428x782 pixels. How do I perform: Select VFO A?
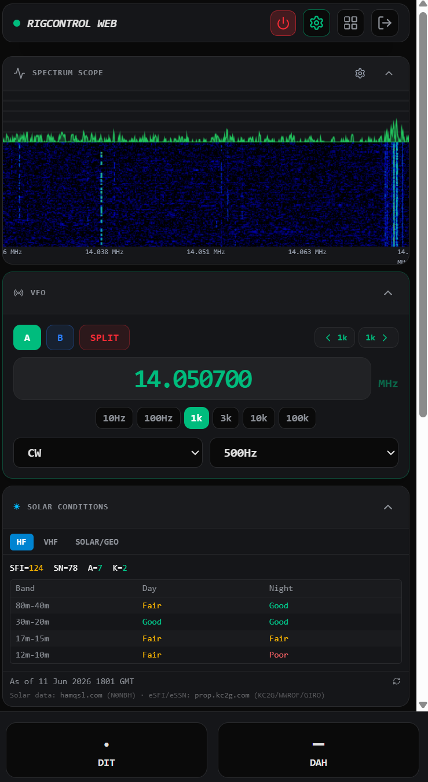[27, 337]
